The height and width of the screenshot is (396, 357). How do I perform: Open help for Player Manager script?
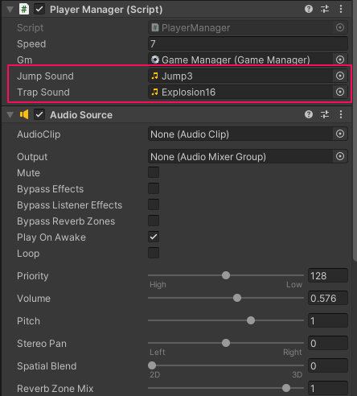[309, 9]
